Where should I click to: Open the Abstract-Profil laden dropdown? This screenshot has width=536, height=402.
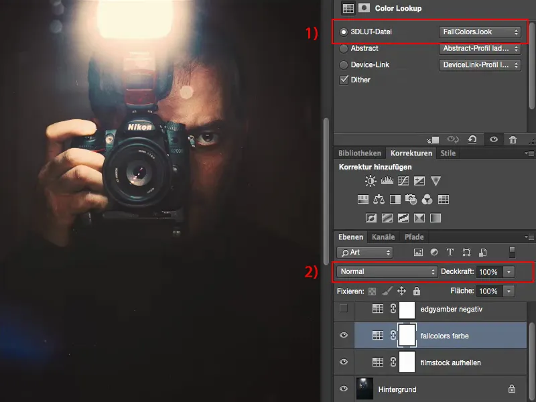tap(480, 48)
